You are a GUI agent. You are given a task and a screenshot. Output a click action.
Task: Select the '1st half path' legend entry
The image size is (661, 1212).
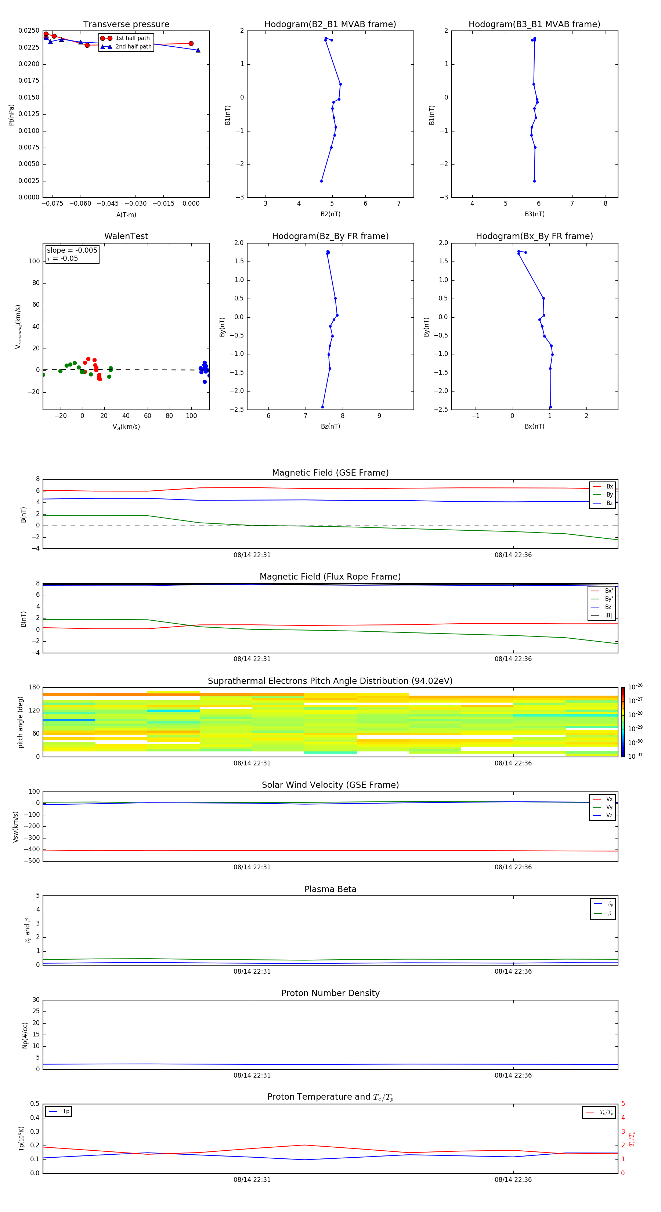(x=126, y=38)
